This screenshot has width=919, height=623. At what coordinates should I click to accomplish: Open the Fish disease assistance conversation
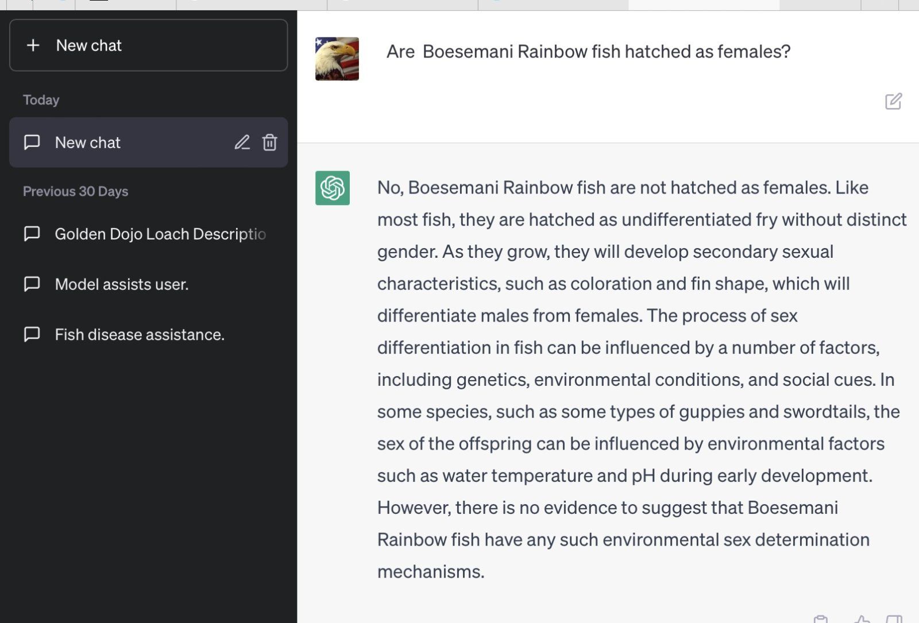point(148,334)
